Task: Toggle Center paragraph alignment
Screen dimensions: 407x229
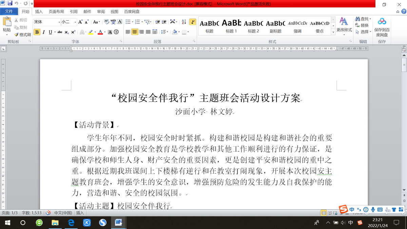Action: click(135, 32)
